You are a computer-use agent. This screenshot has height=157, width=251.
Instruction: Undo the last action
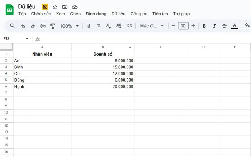pos(23,26)
